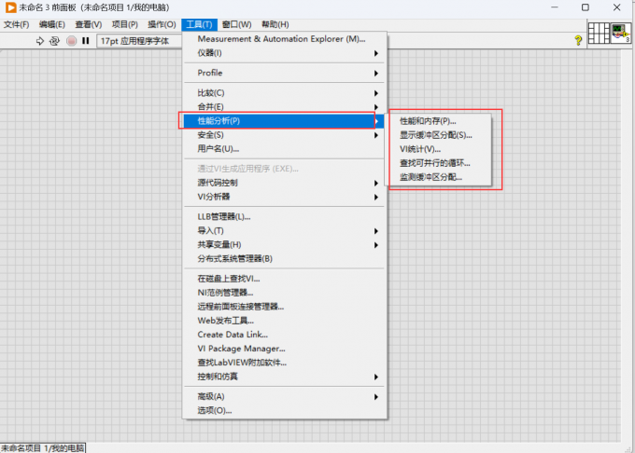Screen dimensions: 635x453
Task: Open the 窗口(W) menu
Action: tap(236, 24)
